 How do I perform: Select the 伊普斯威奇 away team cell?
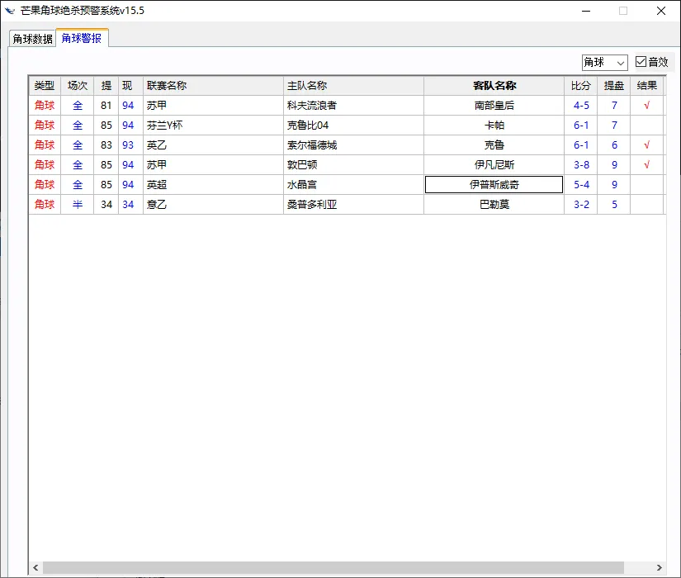[x=494, y=185]
